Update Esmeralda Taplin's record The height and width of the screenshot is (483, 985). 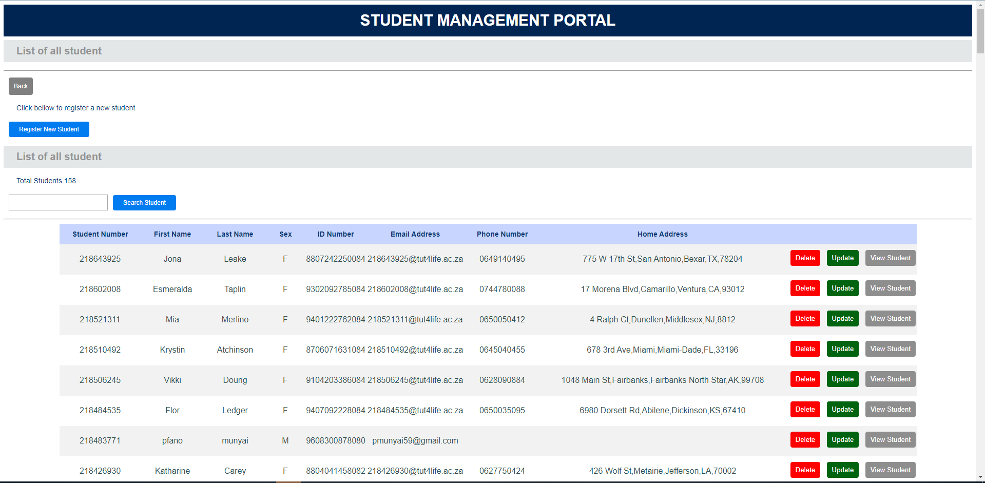point(842,288)
